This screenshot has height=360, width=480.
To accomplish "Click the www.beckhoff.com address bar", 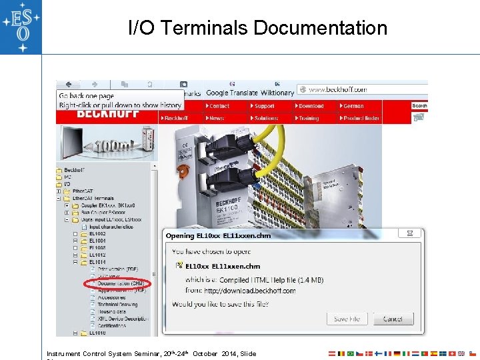I will pyautogui.click(x=363, y=89).
